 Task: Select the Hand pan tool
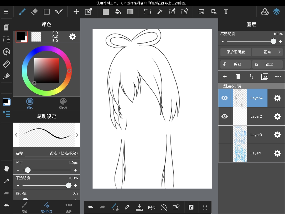pos(7,169)
